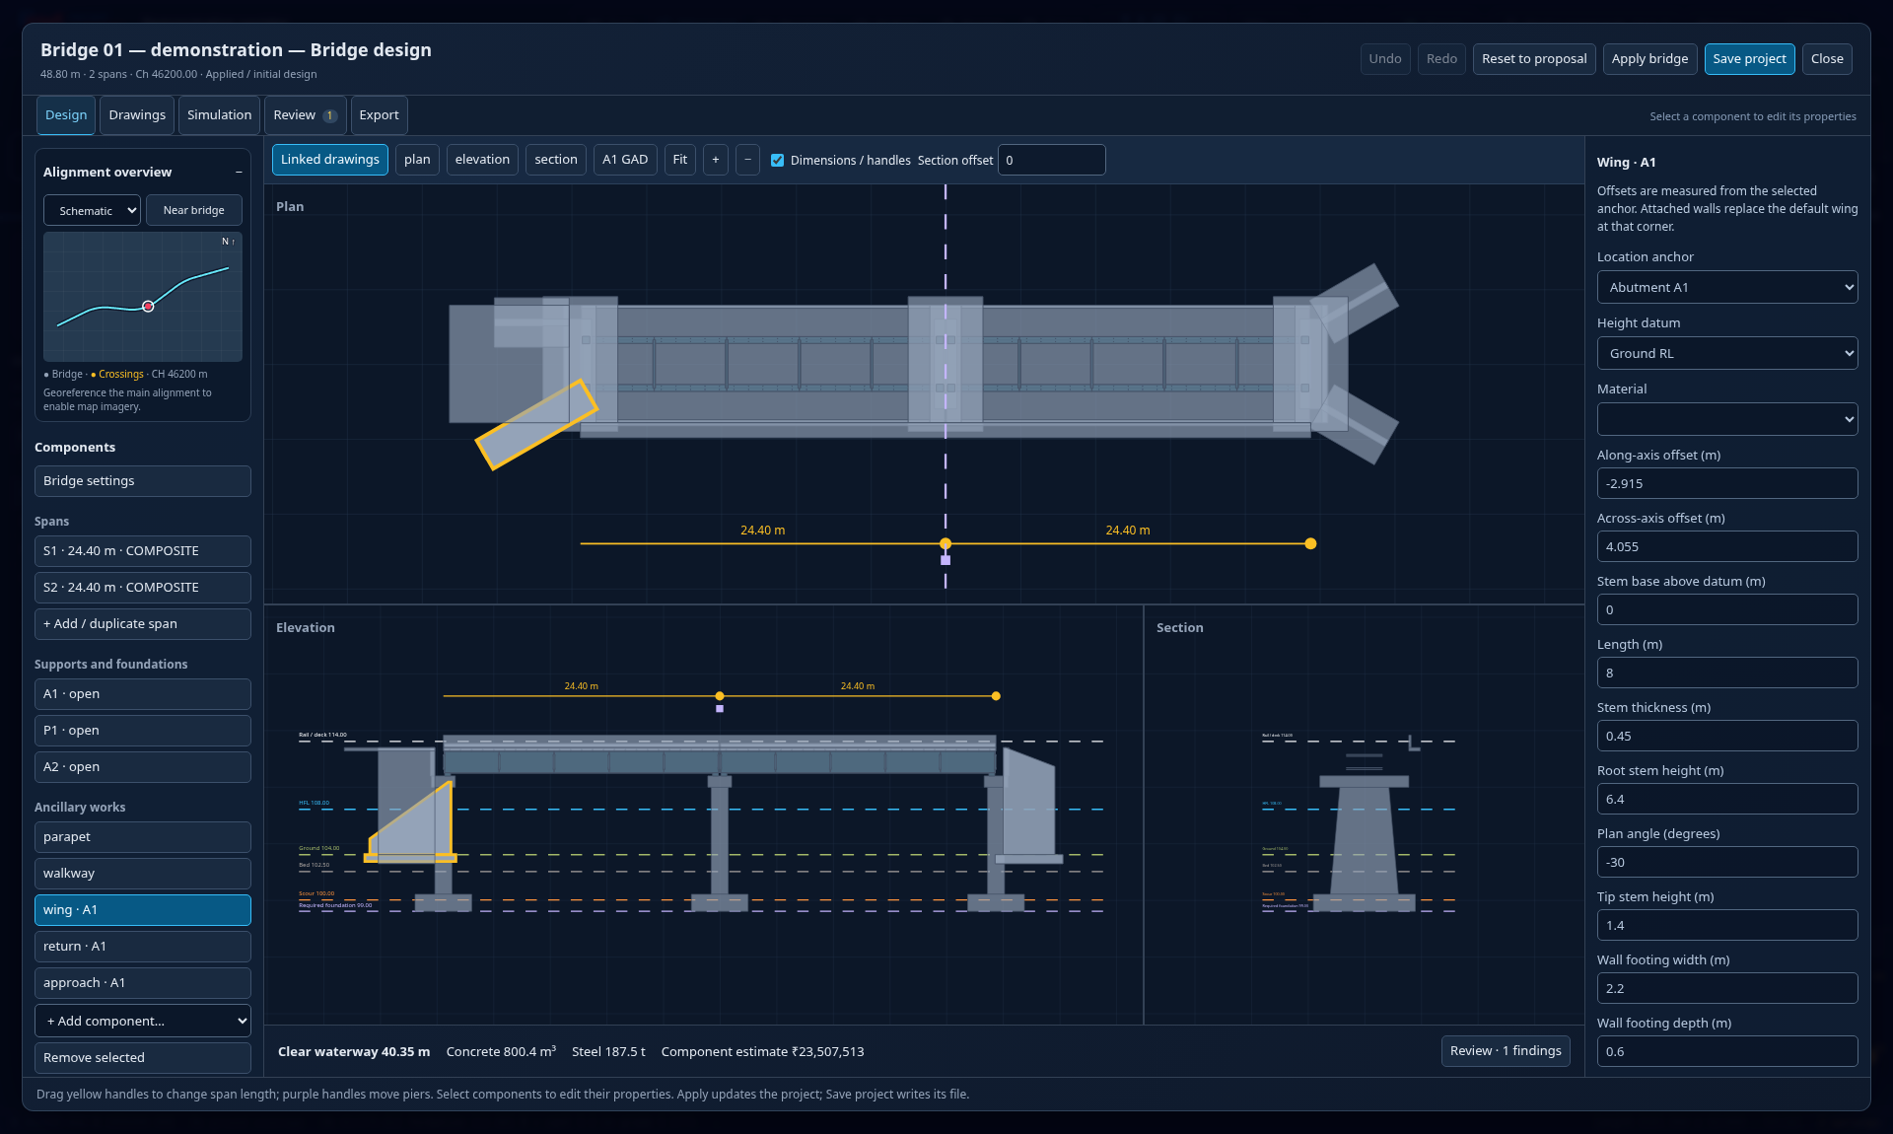Open Review 1 findings button
The width and height of the screenshot is (1893, 1134).
point(1506,1051)
